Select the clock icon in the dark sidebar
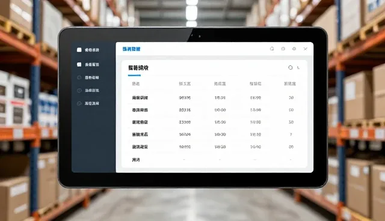This screenshot has width=385, height=221. click(79, 91)
